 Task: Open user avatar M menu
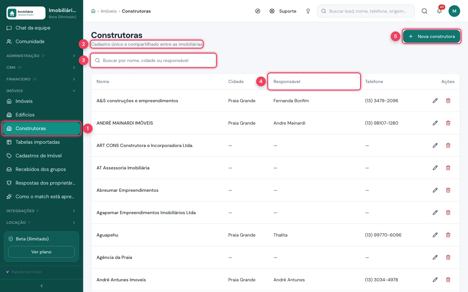pyautogui.click(x=454, y=11)
